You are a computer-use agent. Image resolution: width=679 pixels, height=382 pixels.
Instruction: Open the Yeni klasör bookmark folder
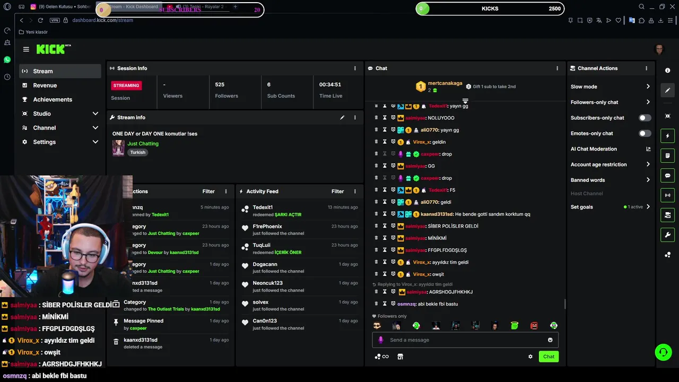point(33,32)
